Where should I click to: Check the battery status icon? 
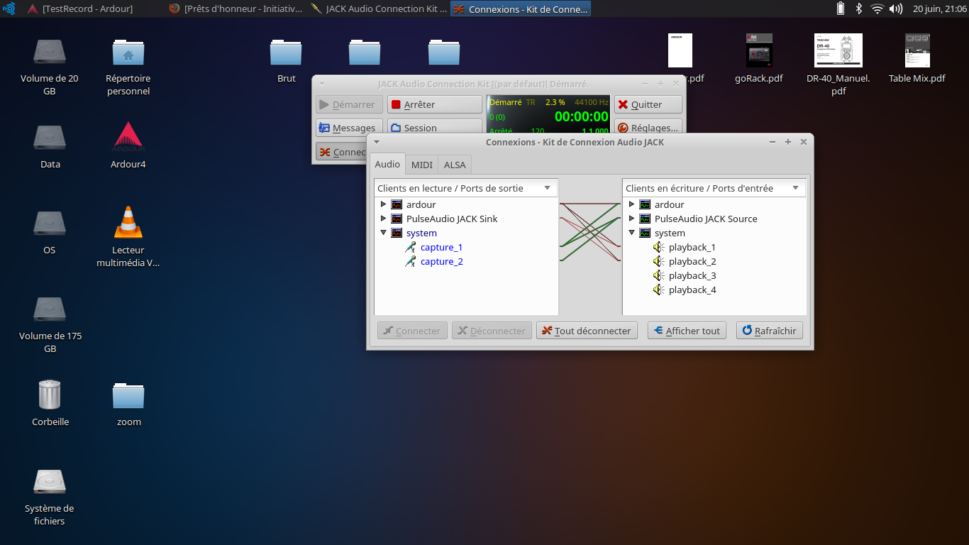click(841, 9)
